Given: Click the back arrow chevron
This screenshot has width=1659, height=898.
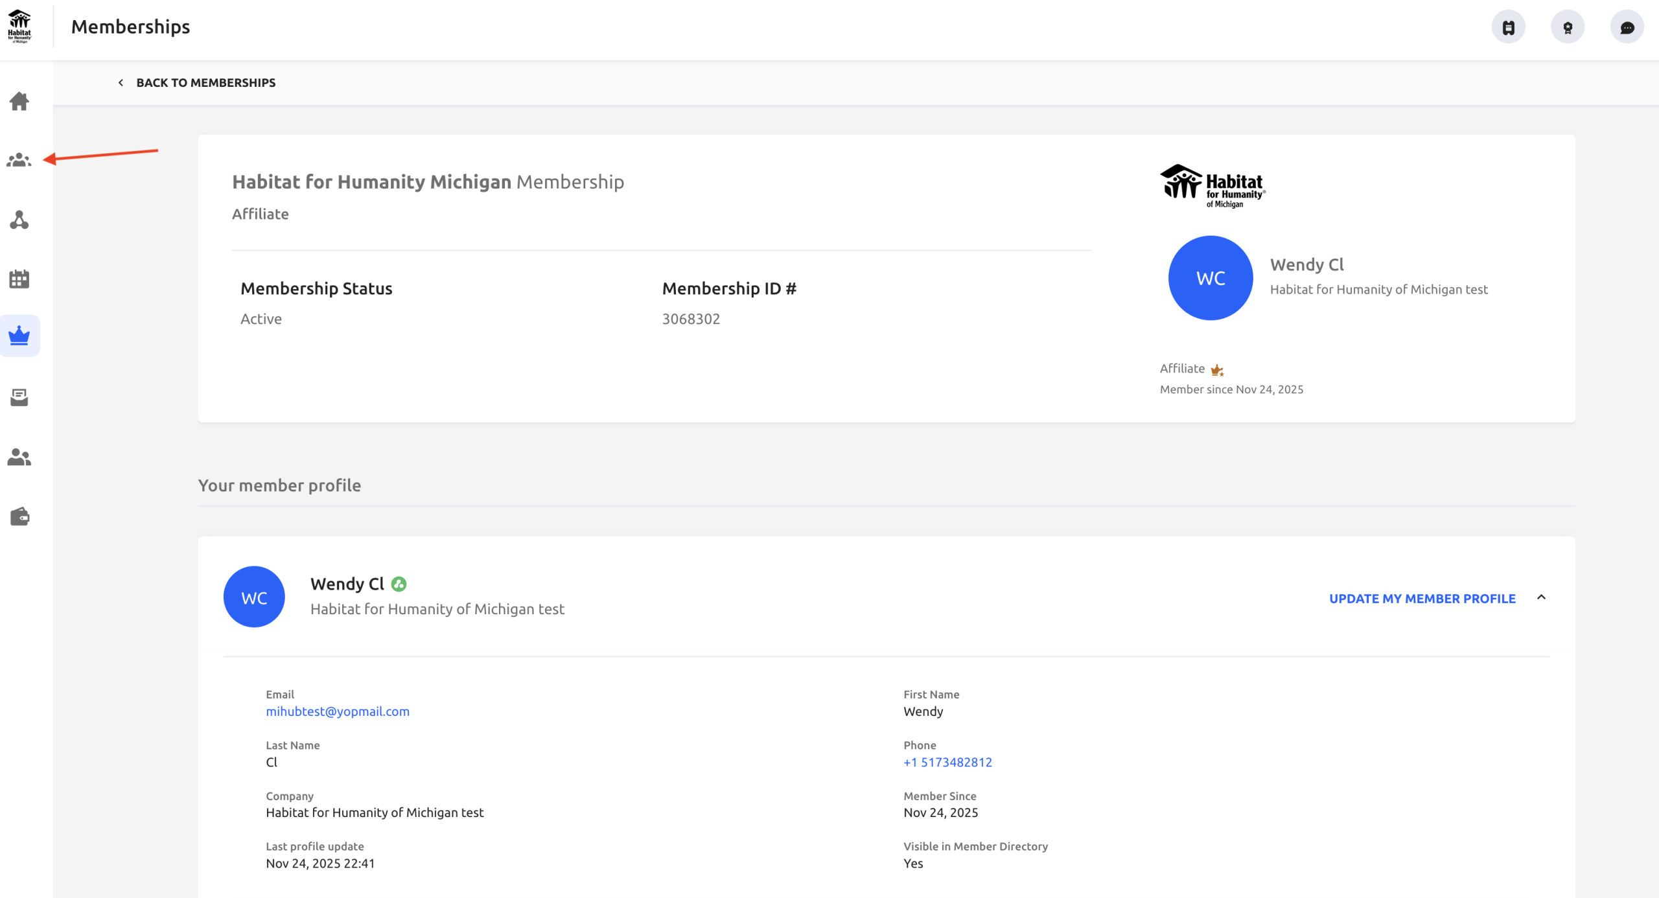Looking at the screenshot, I should (121, 82).
